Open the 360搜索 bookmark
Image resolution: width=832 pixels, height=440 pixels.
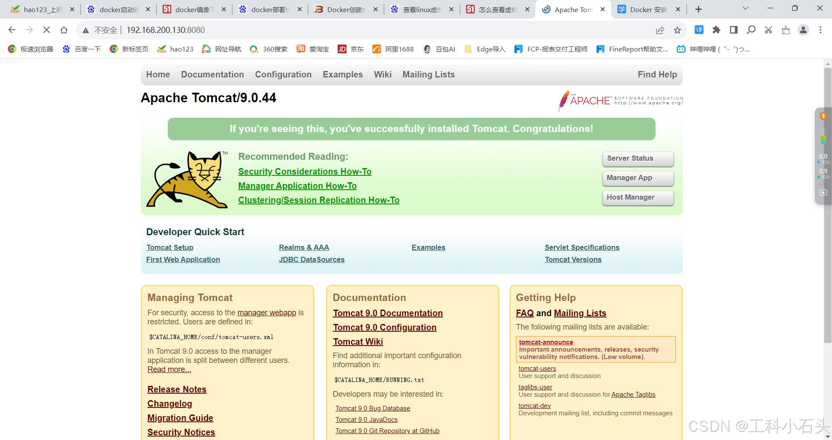tap(268, 49)
